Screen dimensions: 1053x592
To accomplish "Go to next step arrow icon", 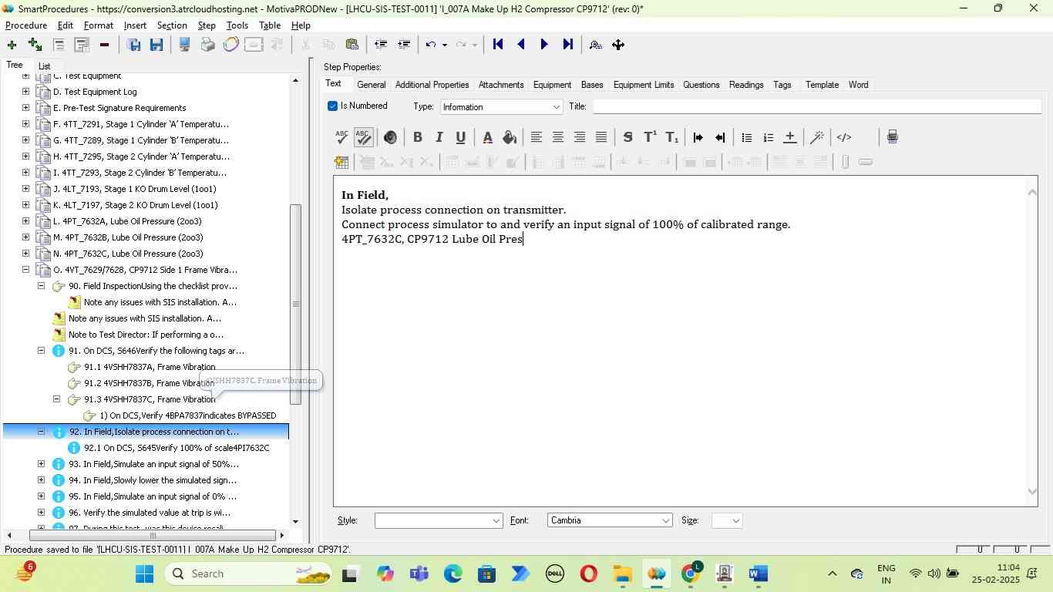I will [544, 45].
